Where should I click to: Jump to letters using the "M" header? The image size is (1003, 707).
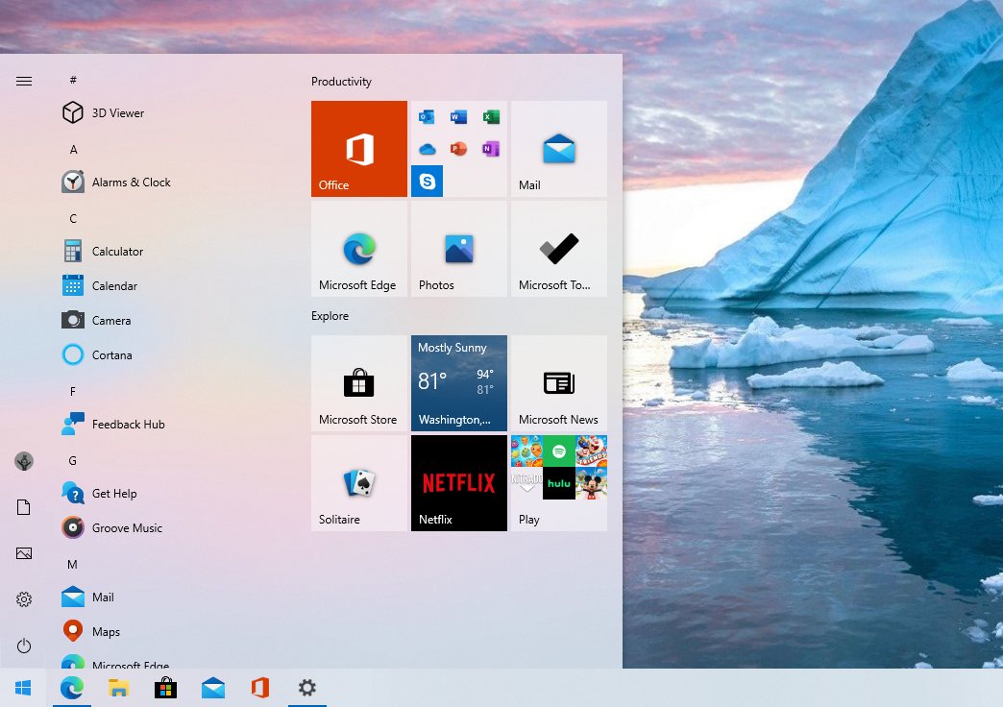click(72, 565)
